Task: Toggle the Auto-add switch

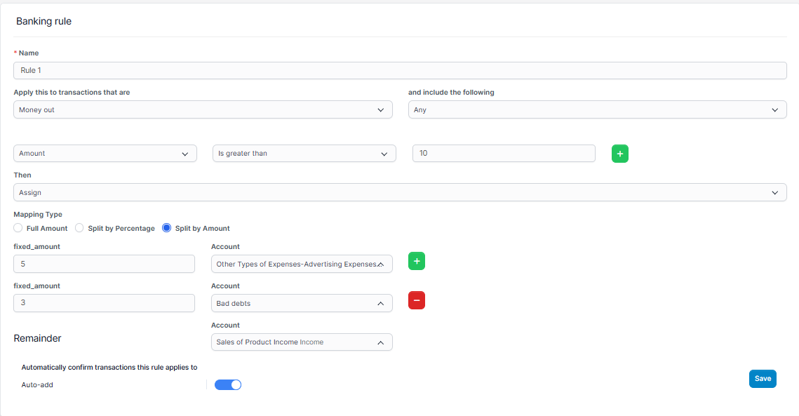Action: coord(228,384)
